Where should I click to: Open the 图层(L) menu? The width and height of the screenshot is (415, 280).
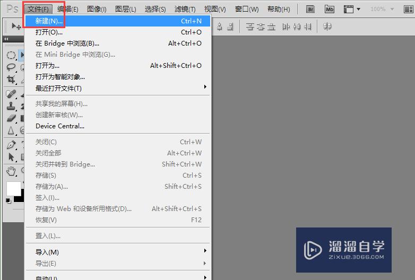[125, 9]
